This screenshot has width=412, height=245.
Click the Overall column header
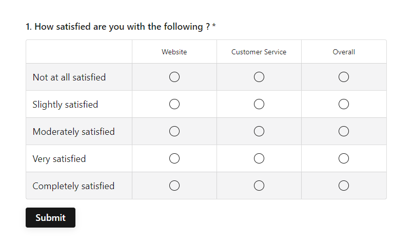344,52
